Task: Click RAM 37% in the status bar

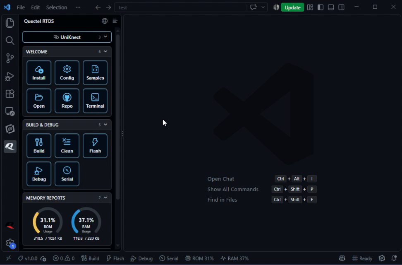Action: pos(234,258)
